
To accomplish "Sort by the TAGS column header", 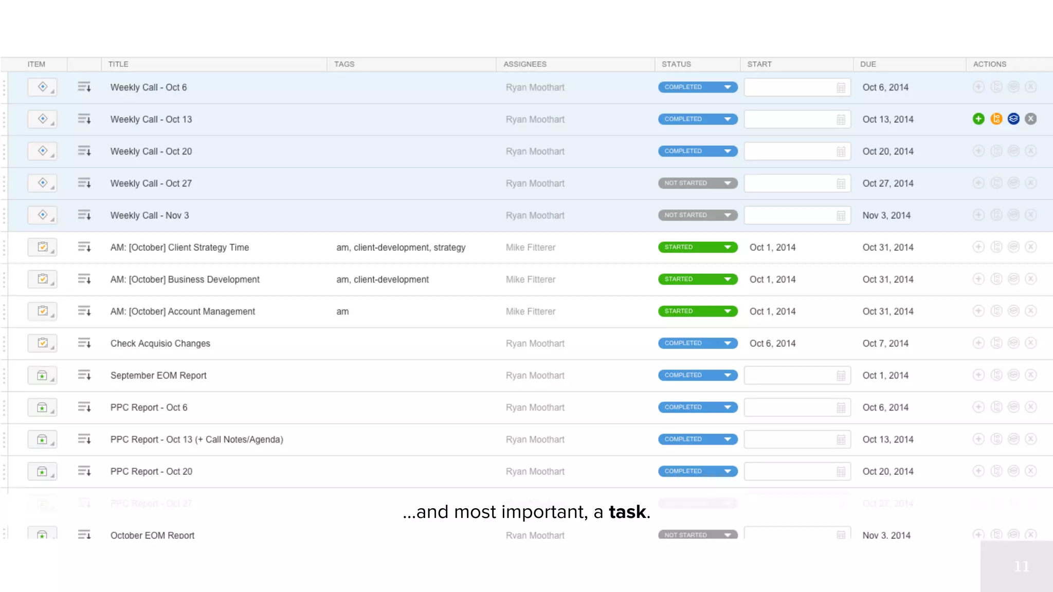I will tap(344, 64).
